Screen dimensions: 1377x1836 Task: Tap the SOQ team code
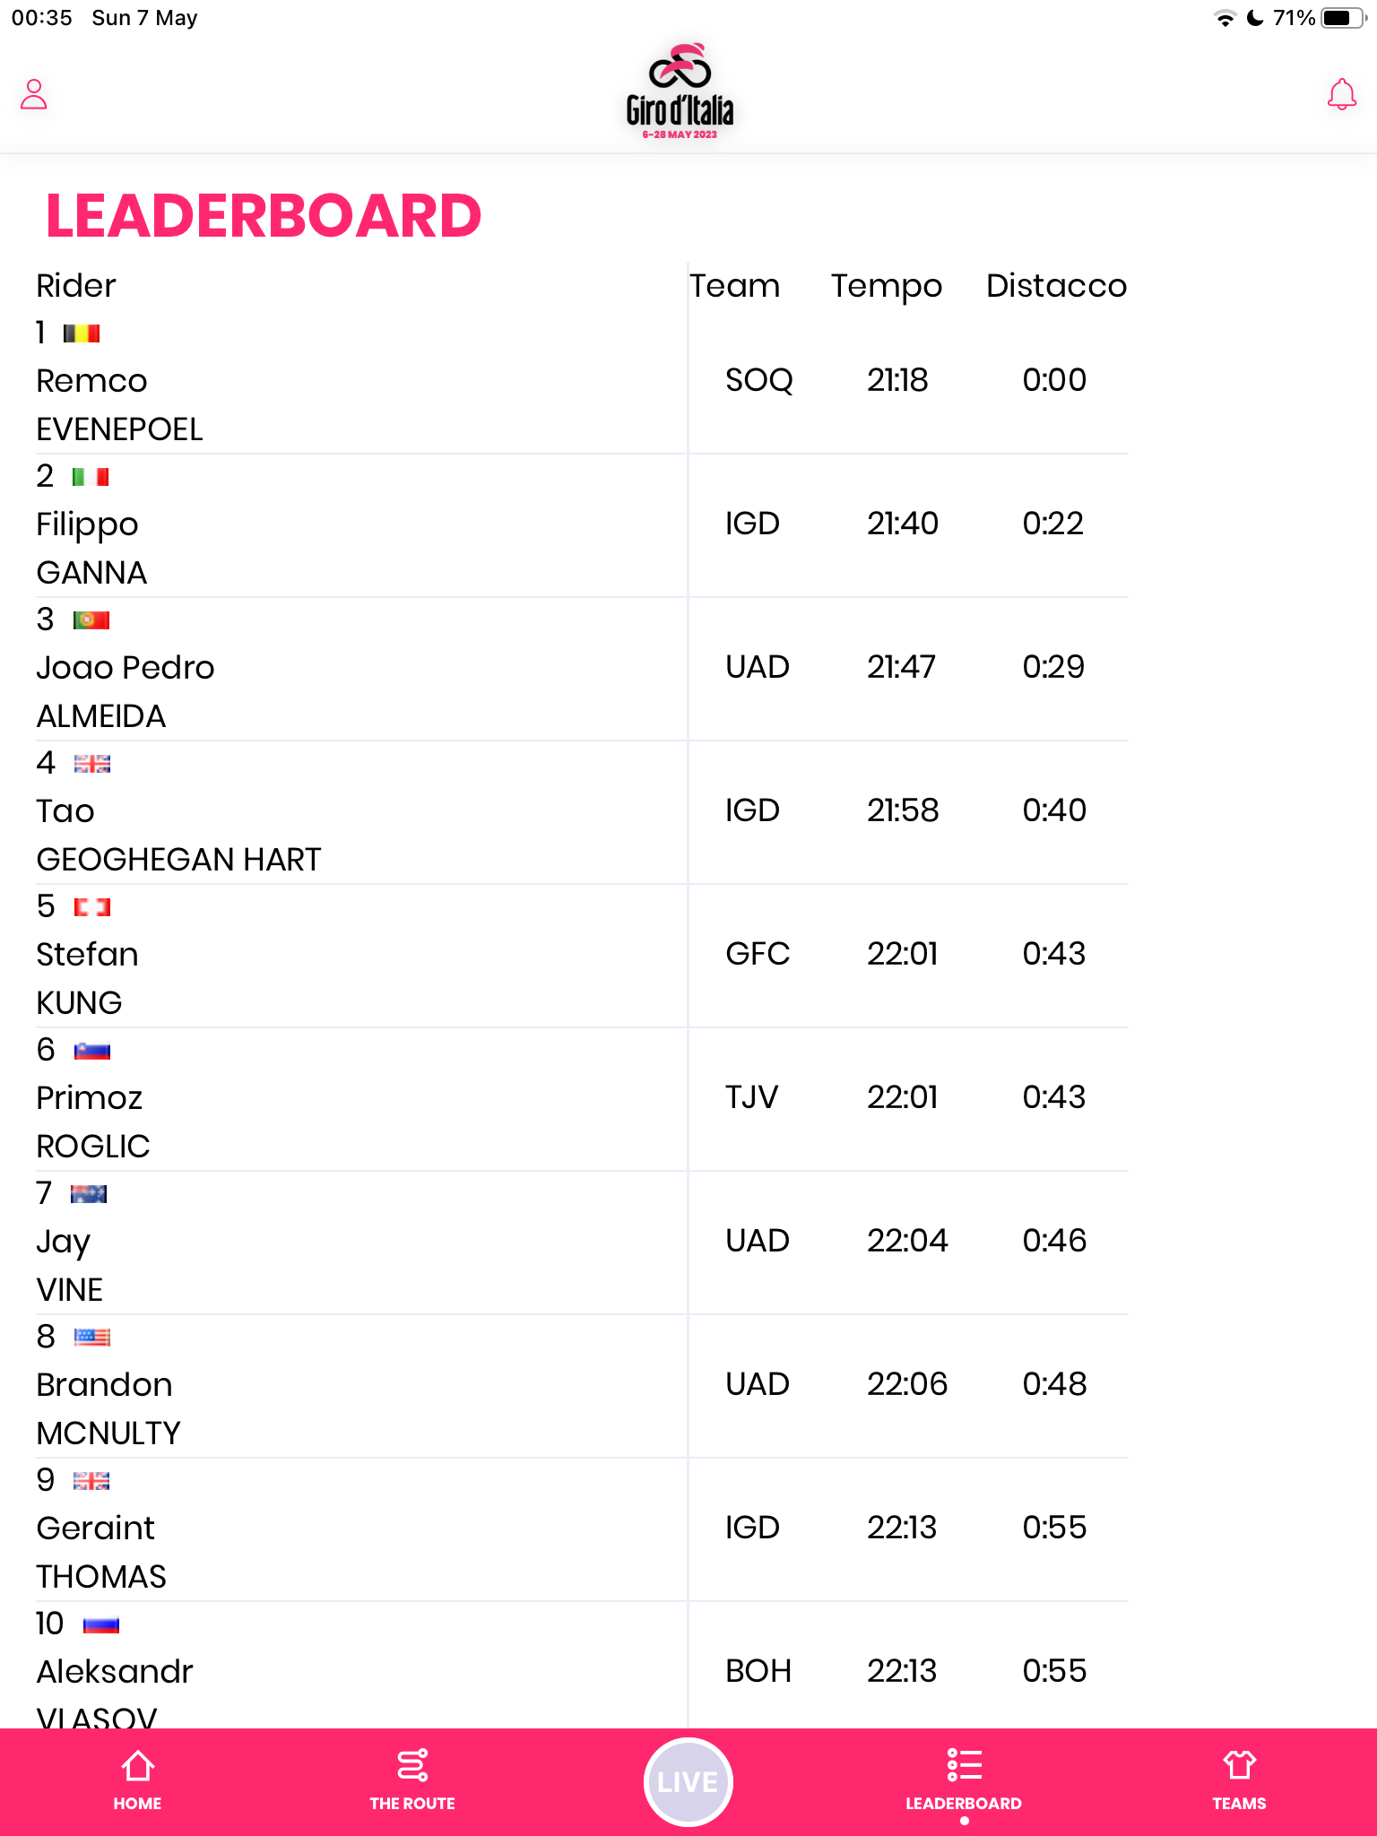coord(758,380)
